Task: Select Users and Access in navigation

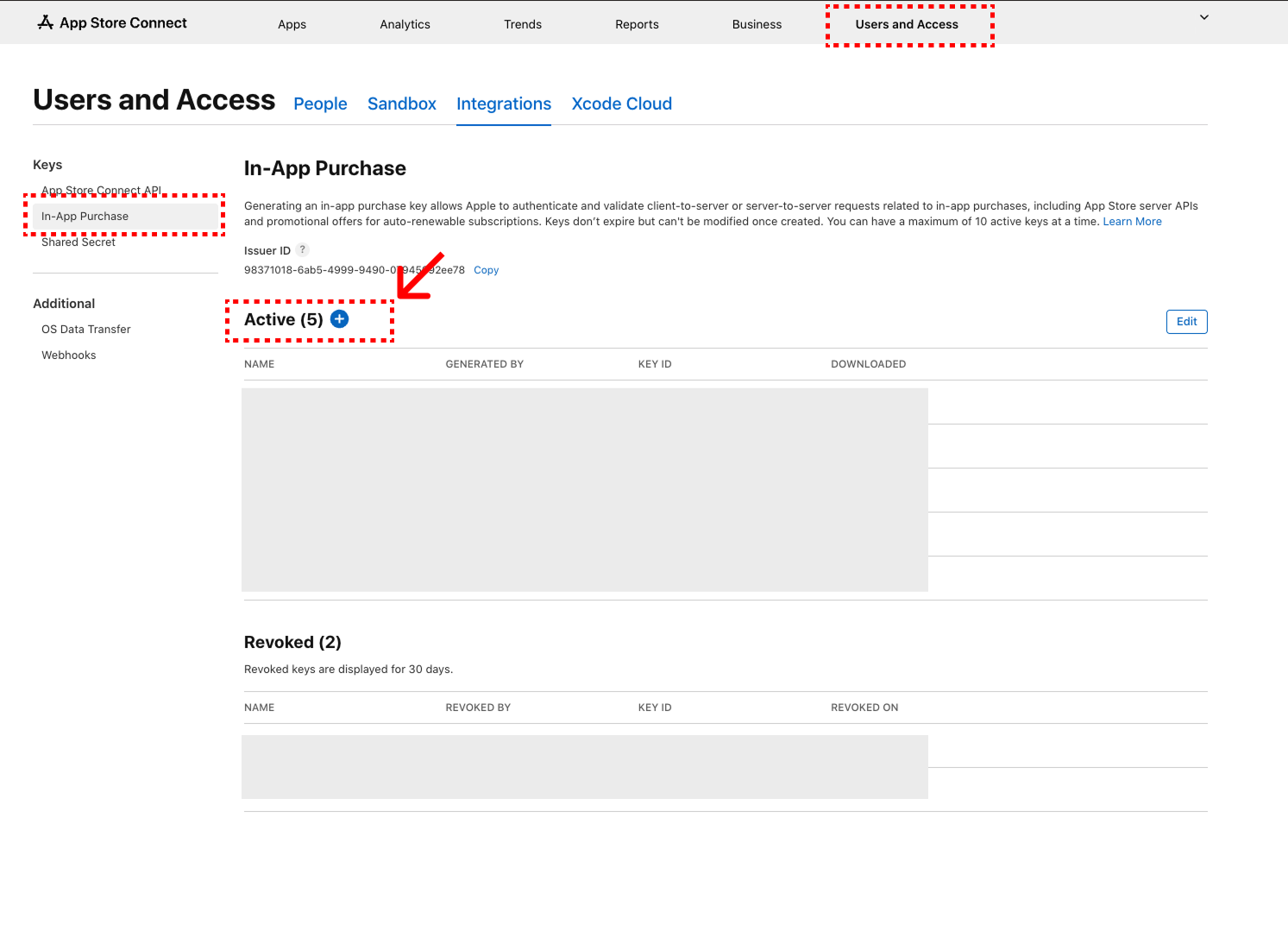Action: point(907,24)
